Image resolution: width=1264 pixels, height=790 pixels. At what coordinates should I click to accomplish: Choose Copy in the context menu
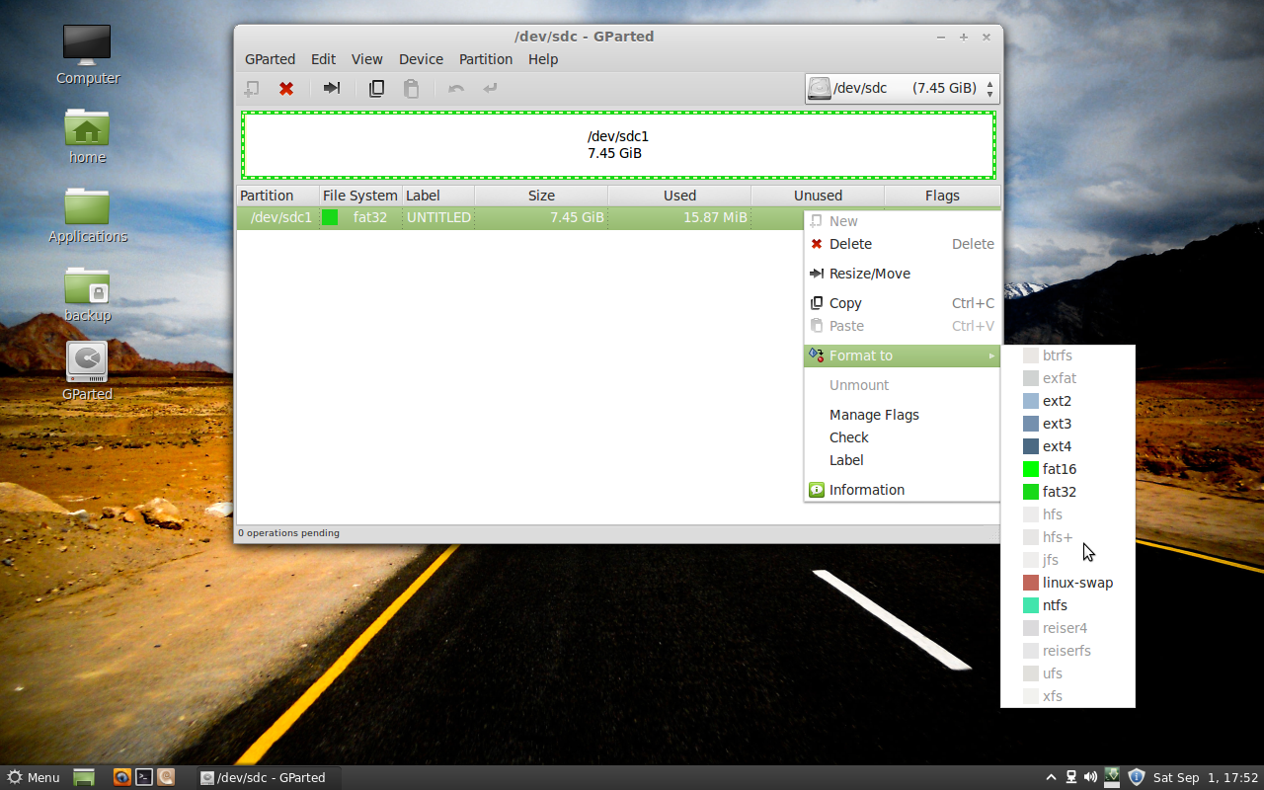pos(903,303)
